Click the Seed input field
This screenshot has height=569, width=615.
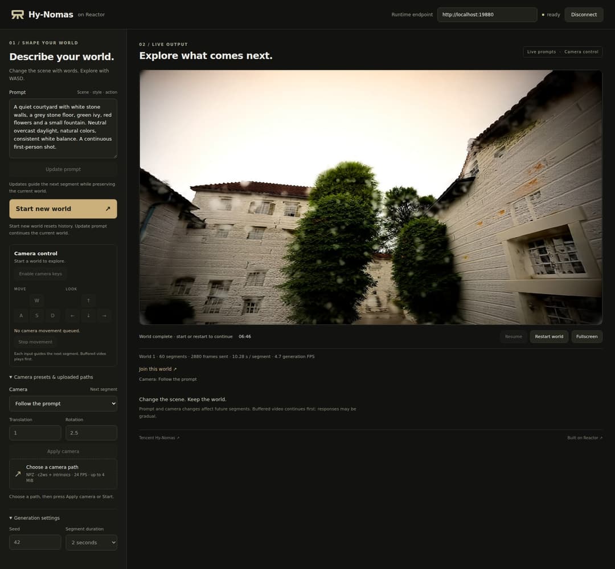pos(35,542)
